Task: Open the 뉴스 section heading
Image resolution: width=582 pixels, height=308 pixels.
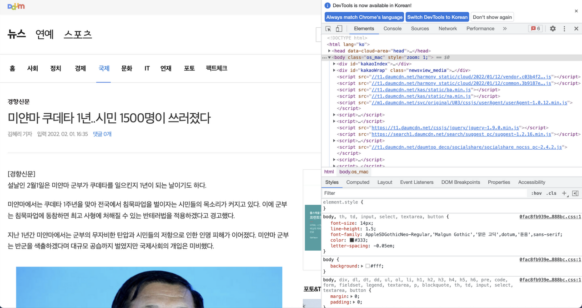Action: (x=17, y=35)
